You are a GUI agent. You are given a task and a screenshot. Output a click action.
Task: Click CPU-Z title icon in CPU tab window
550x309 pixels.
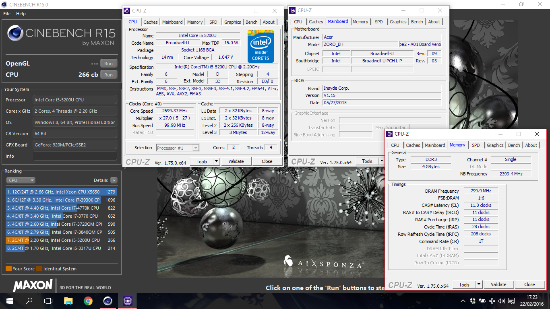coord(127,11)
